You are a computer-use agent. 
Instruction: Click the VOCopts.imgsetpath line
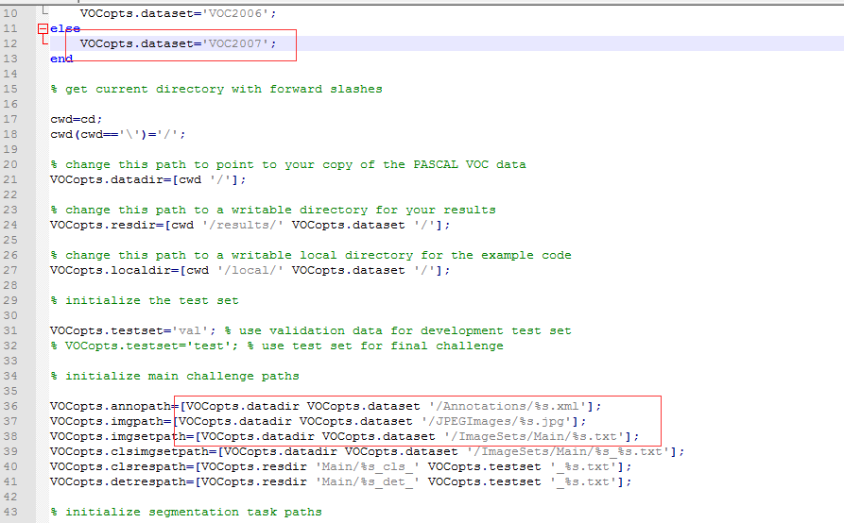coord(344,436)
